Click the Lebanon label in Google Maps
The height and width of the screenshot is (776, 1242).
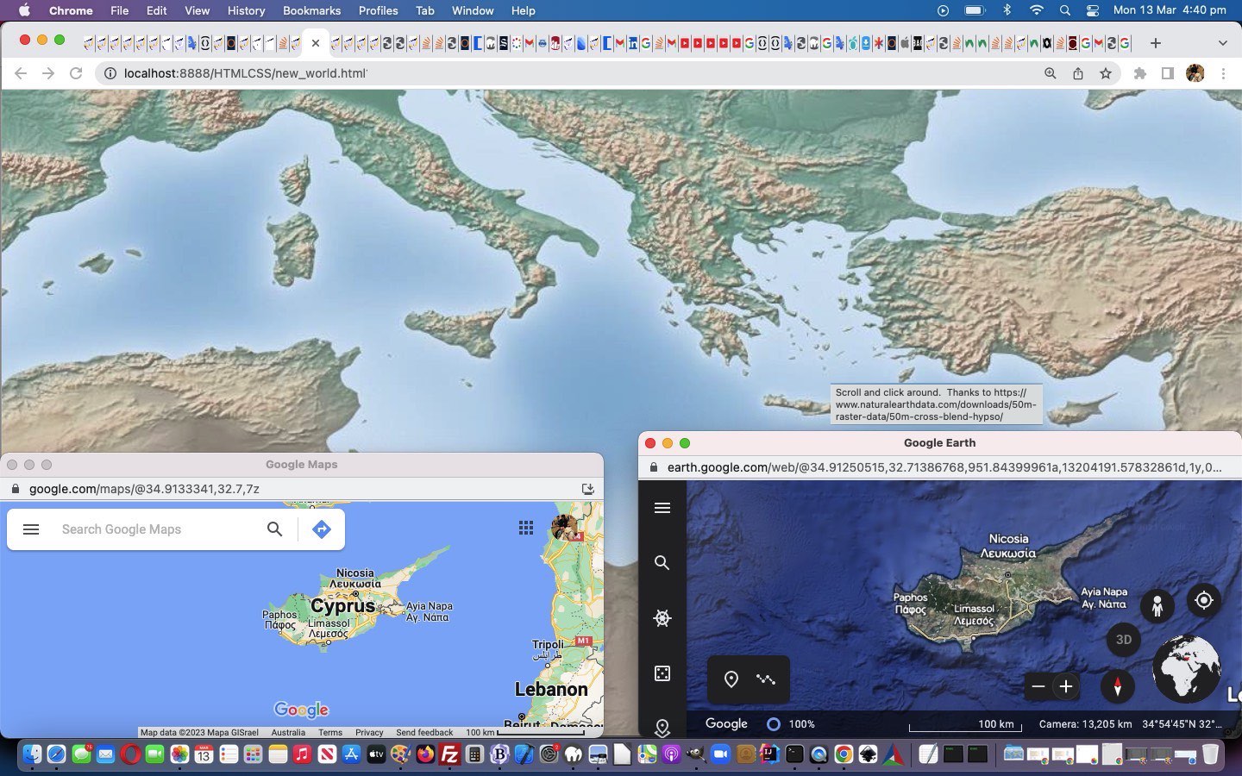pos(551,689)
